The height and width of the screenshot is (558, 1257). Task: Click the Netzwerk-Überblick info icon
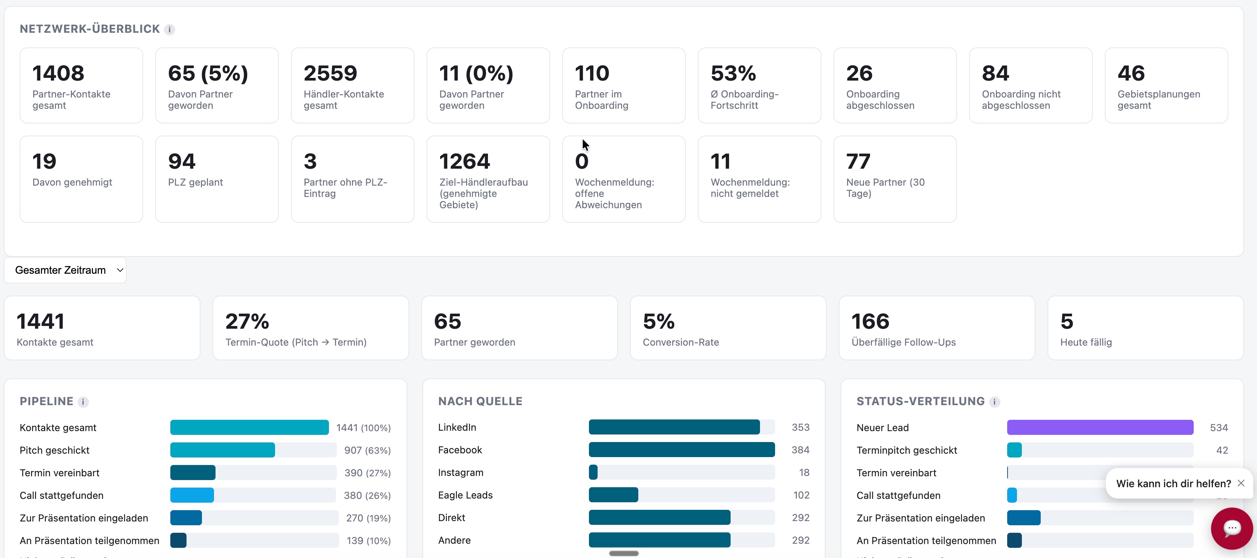pyautogui.click(x=169, y=30)
